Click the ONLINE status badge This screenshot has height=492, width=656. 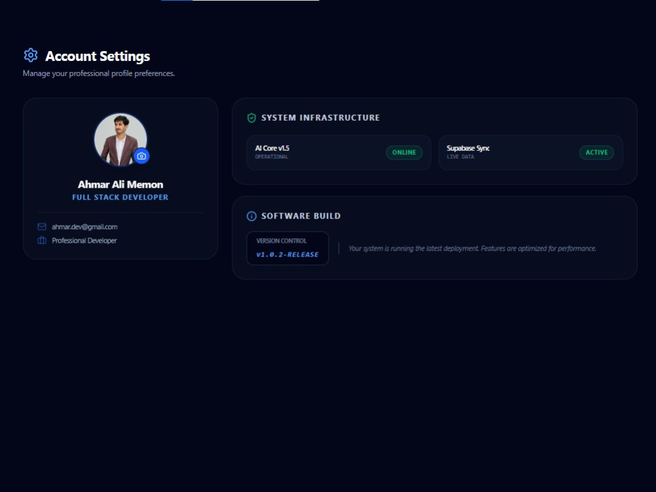[x=404, y=152]
